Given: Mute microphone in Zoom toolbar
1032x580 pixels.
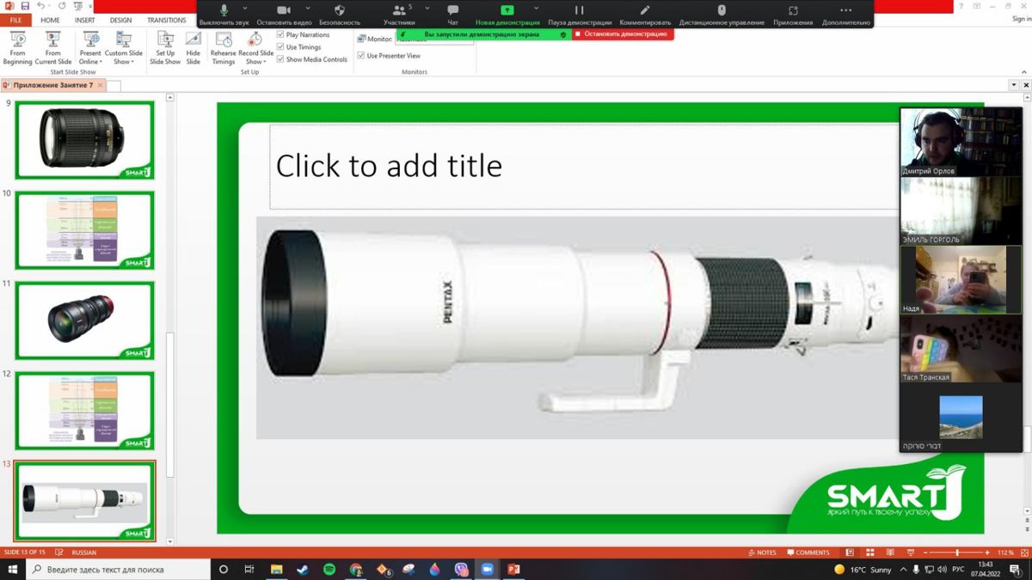Looking at the screenshot, I should point(224,12).
